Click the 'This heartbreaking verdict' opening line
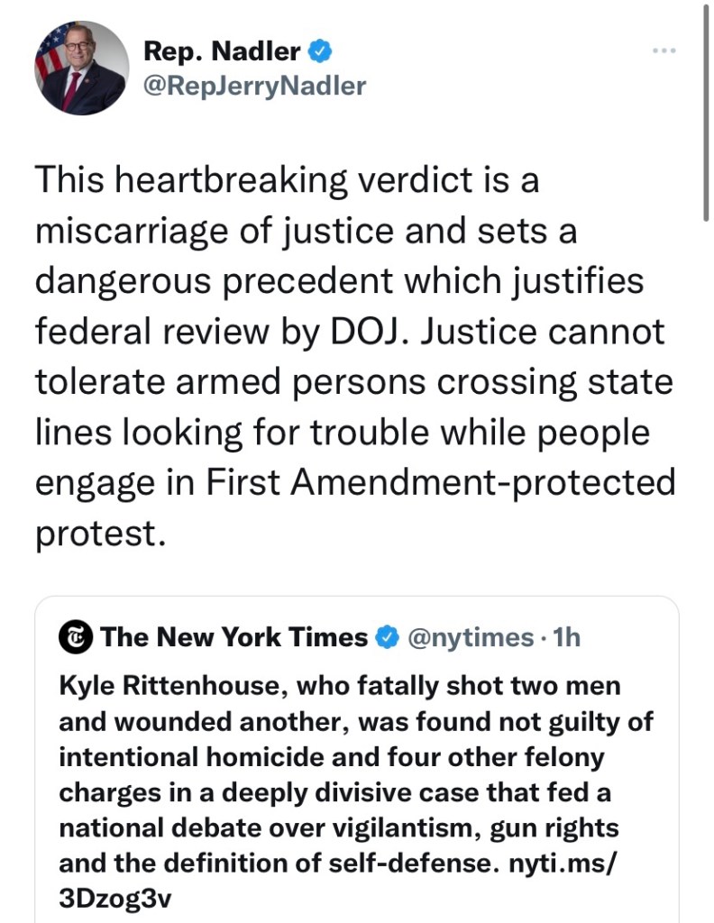714x923 pixels. coord(285,181)
